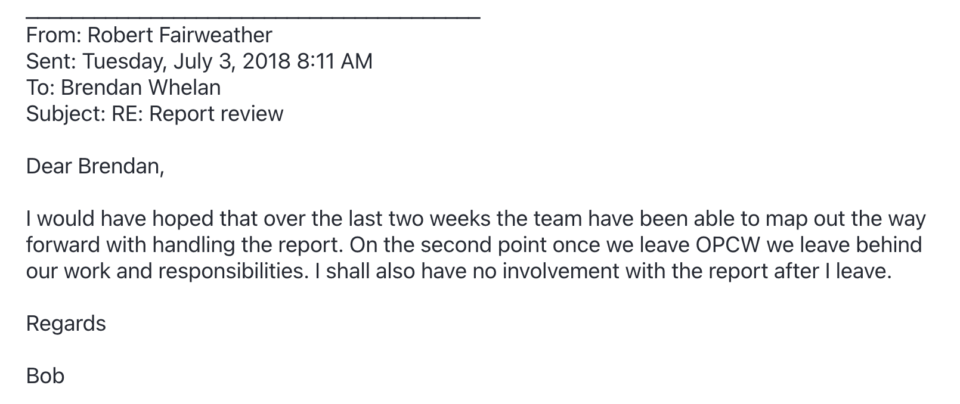Click the "Dear Brendan," greeting

click(x=95, y=166)
